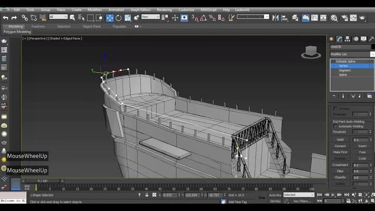The image size is (375, 211).
Task: Toggle the Spinner Snap button
Action: point(221,18)
